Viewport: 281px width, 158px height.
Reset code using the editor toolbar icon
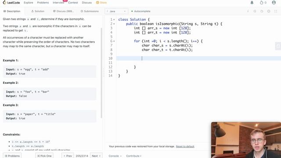point(262,11)
